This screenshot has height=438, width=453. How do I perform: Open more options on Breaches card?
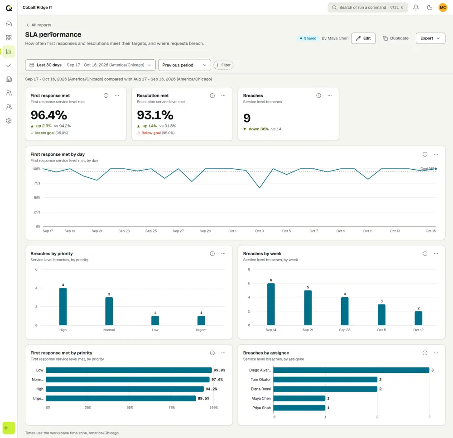tap(330, 95)
